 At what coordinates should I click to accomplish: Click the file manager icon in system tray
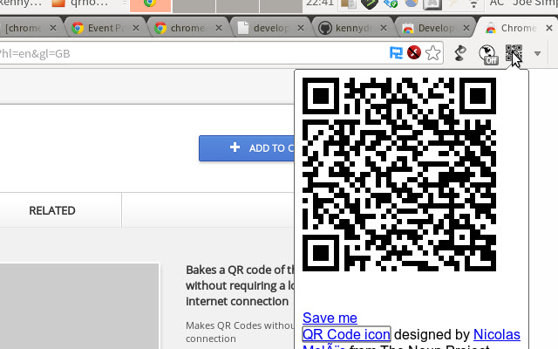coord(349,3)
